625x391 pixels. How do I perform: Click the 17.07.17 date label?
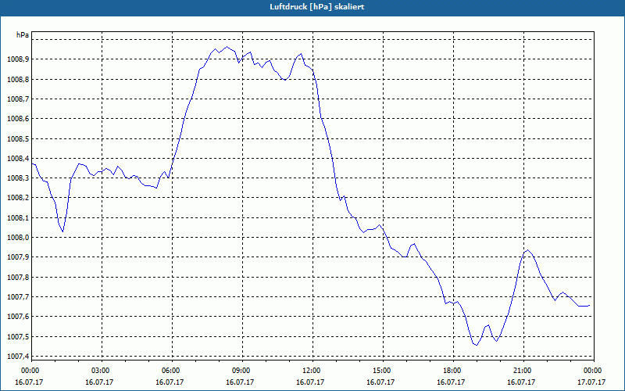(591, 382)
